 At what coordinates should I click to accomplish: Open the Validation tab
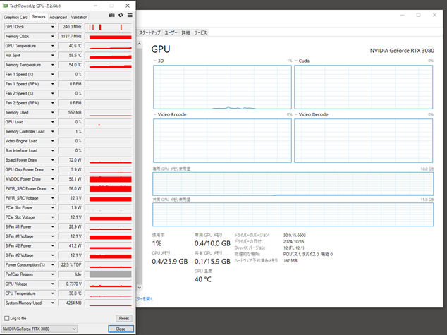click(x=79, y=17)
